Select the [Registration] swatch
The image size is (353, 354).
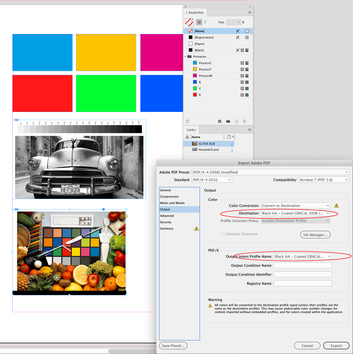pos(218,38)
